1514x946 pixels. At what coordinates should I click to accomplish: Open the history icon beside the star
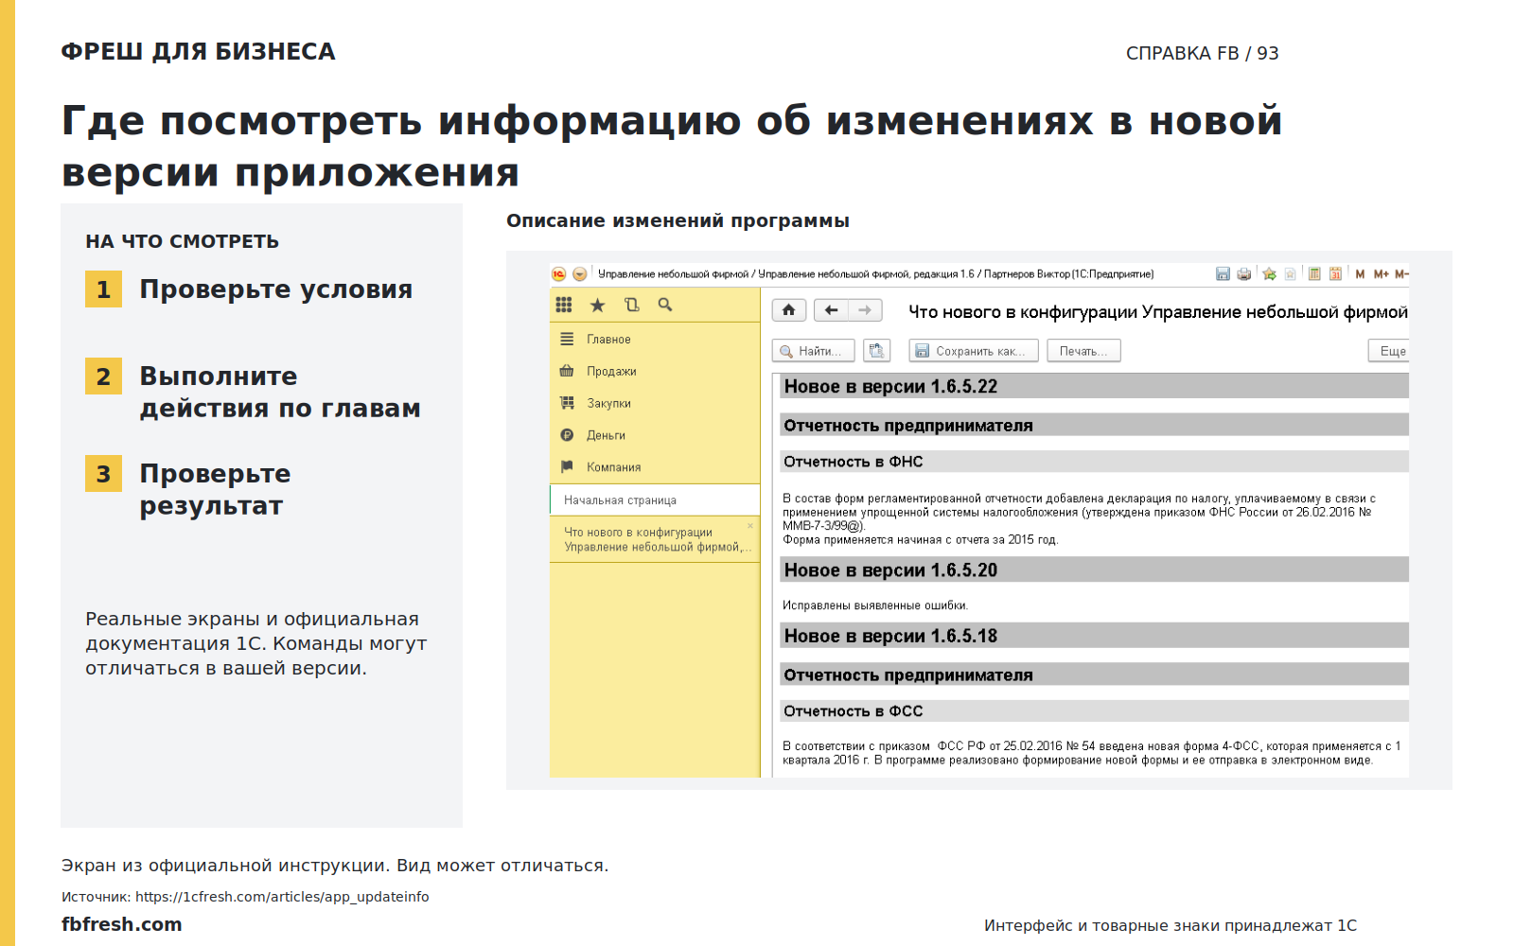(x=632, y=305)
